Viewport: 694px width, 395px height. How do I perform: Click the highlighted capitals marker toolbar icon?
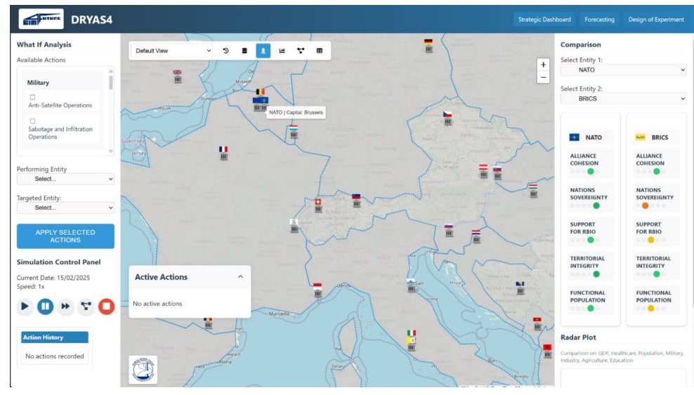263,51
